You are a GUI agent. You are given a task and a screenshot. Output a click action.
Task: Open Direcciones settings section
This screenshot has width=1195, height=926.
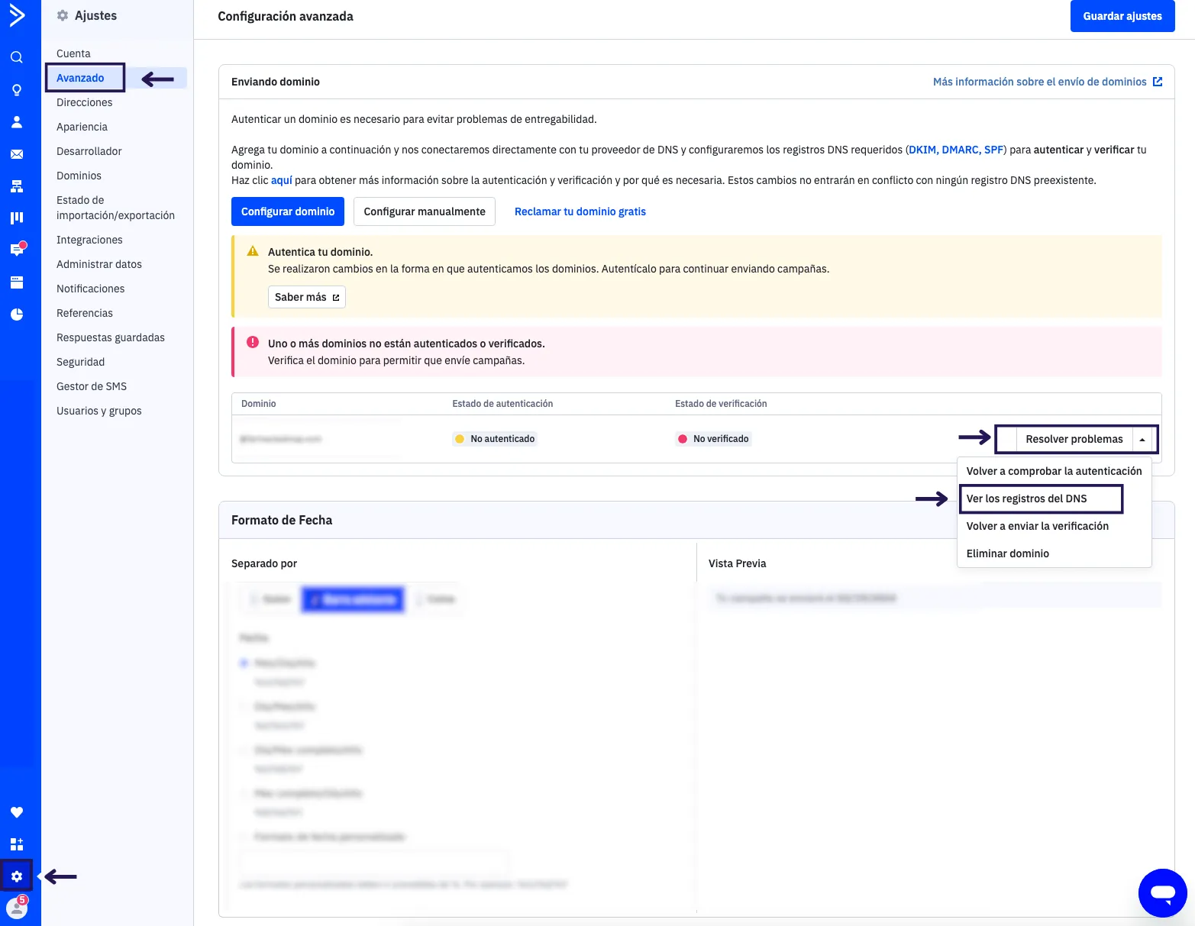point(84,102)
